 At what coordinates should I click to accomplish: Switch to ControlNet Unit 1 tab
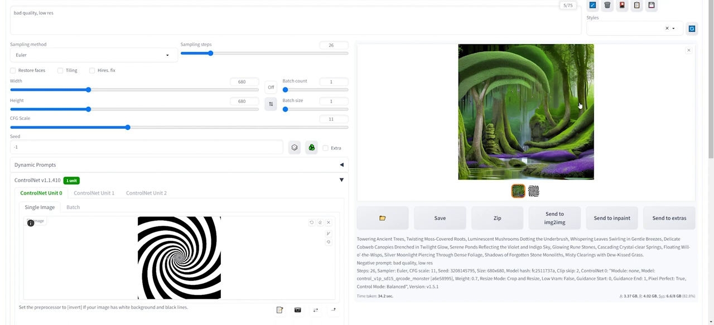point(94,193)
